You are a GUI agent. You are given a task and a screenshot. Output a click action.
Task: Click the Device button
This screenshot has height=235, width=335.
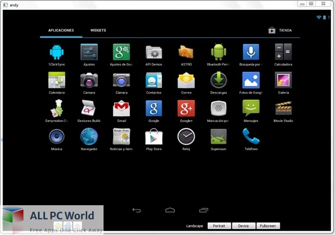(243, 226)
